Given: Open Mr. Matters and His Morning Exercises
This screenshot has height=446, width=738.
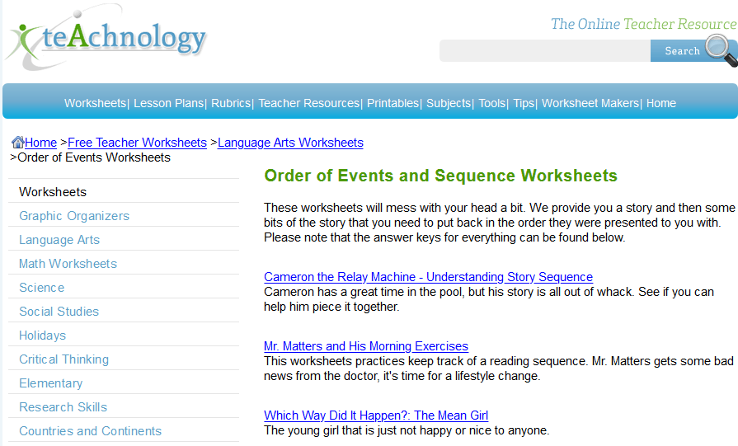Looking at the screenshot, I should pos(366,346).
